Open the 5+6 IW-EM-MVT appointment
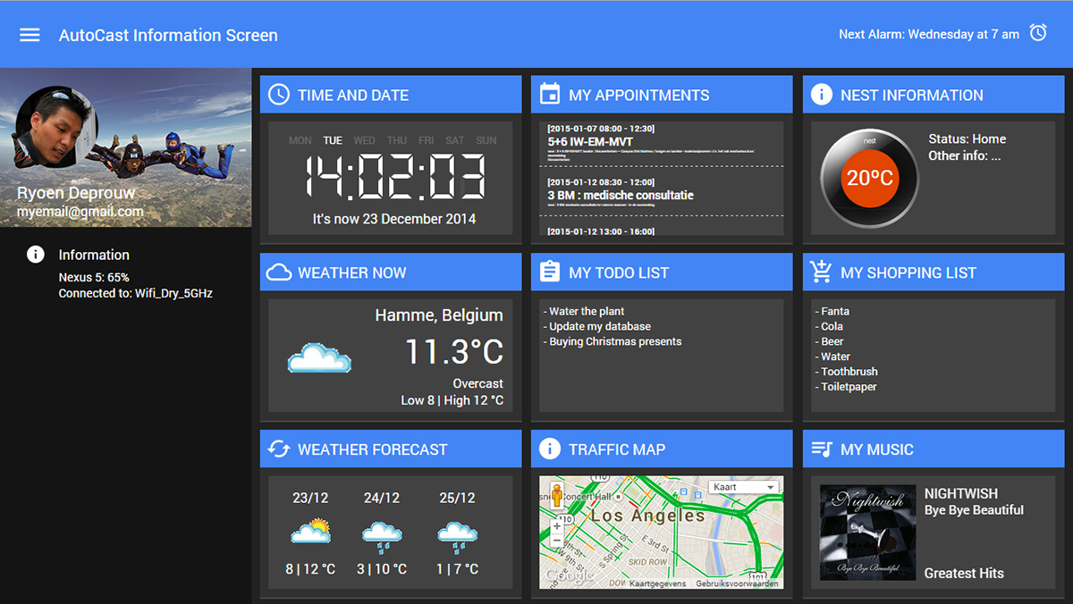Image resolution: width=1073 pixels, height=604 pixels. click(590, 142)
